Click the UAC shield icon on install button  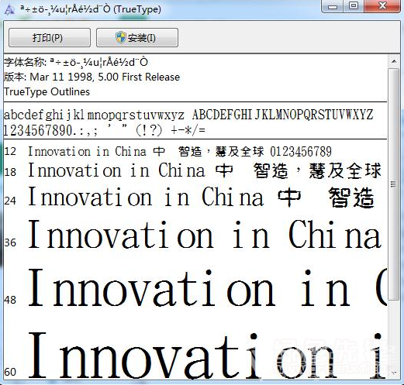point(121,37)
